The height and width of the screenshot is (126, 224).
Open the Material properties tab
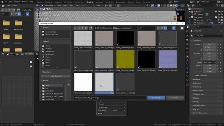pyautogui.click(x=187, y=80)
